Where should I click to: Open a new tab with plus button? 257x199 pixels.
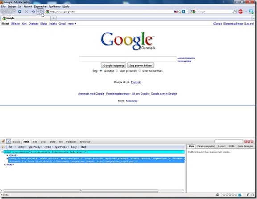click(x=54, y=18)
